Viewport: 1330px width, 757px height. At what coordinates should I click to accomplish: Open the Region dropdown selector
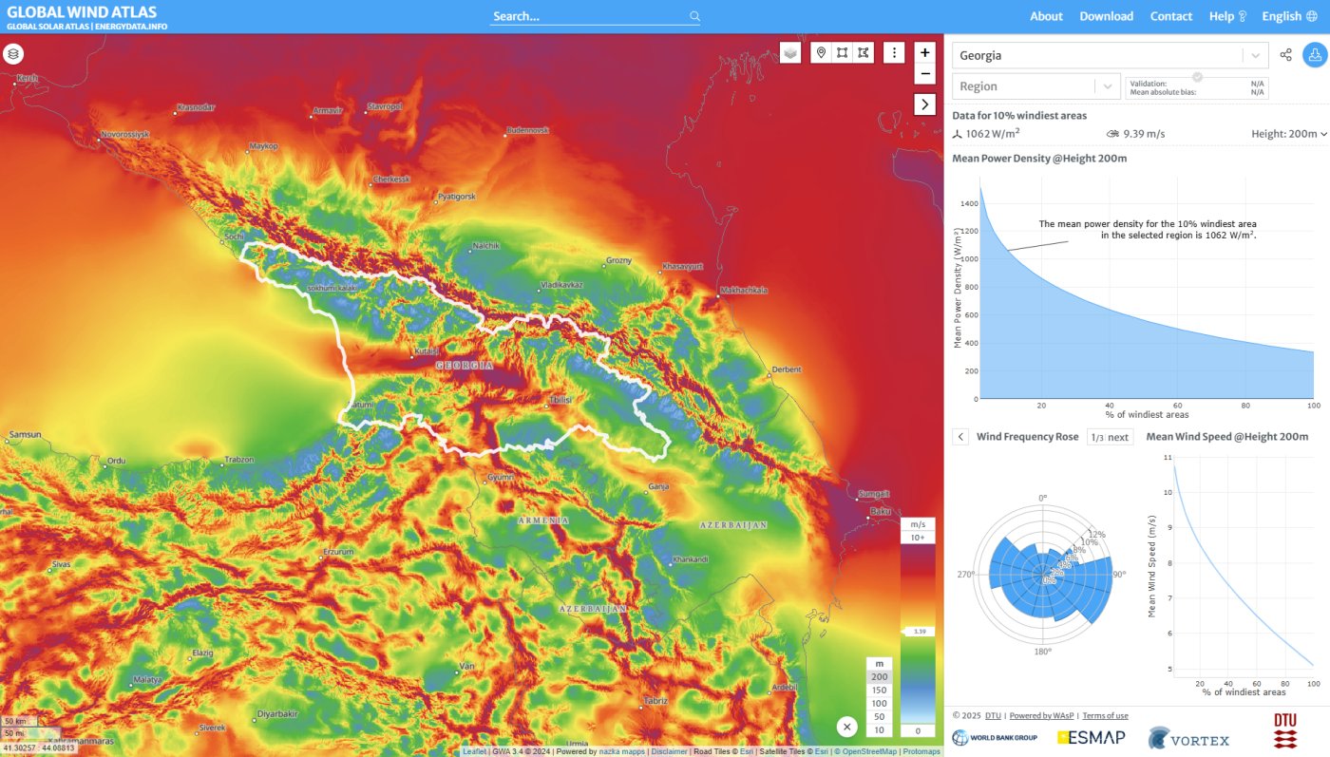1036,86
